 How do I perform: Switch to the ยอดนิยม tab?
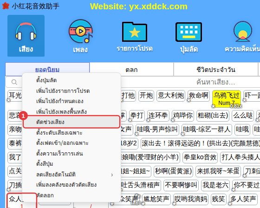click(47, 70)
